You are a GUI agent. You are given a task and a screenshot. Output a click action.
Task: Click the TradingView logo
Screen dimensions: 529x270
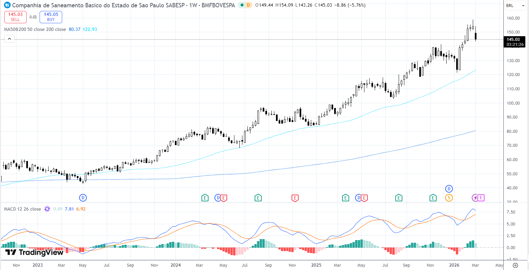[34, 252]
